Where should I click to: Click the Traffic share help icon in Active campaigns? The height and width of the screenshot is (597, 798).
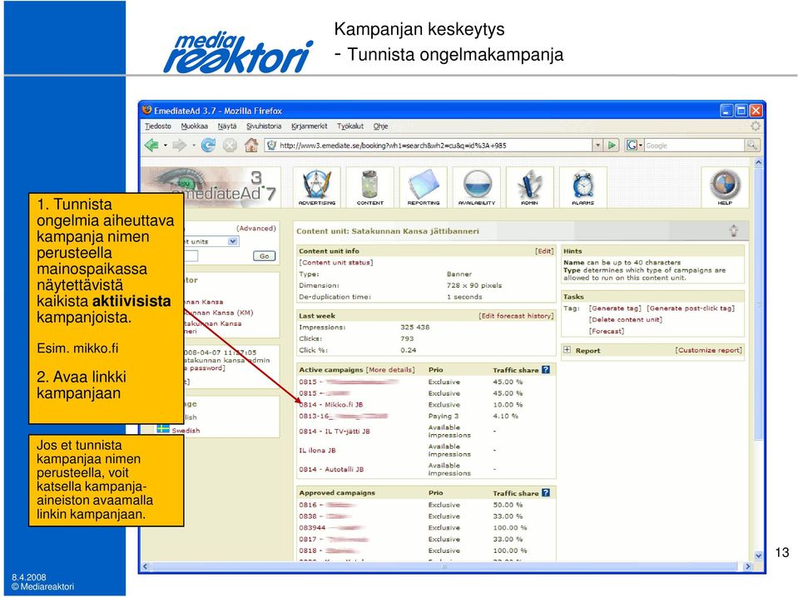pyautogui.click(x=546, y=370)
